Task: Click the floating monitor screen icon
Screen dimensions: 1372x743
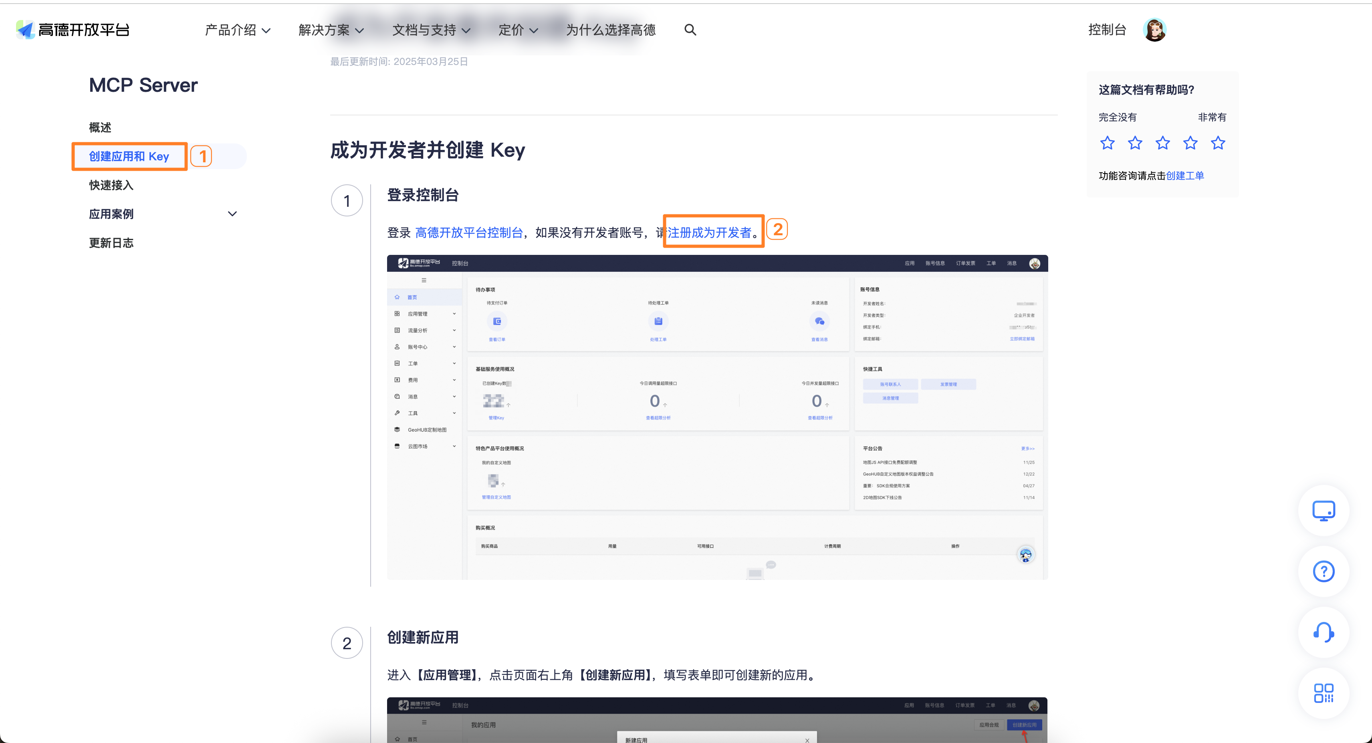Action: point(1323,511)
